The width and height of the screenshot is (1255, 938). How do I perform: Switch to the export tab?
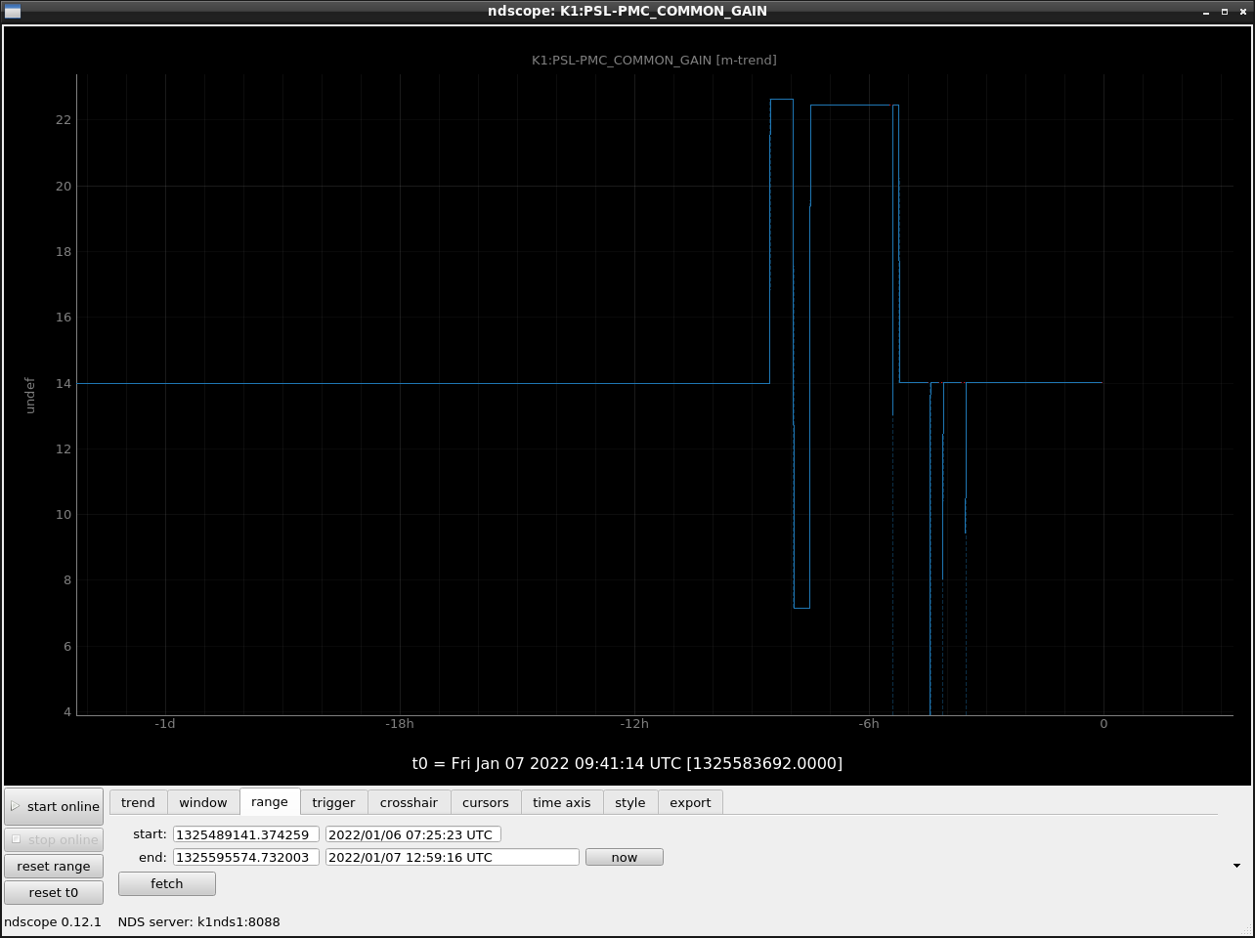click(690, 802)
